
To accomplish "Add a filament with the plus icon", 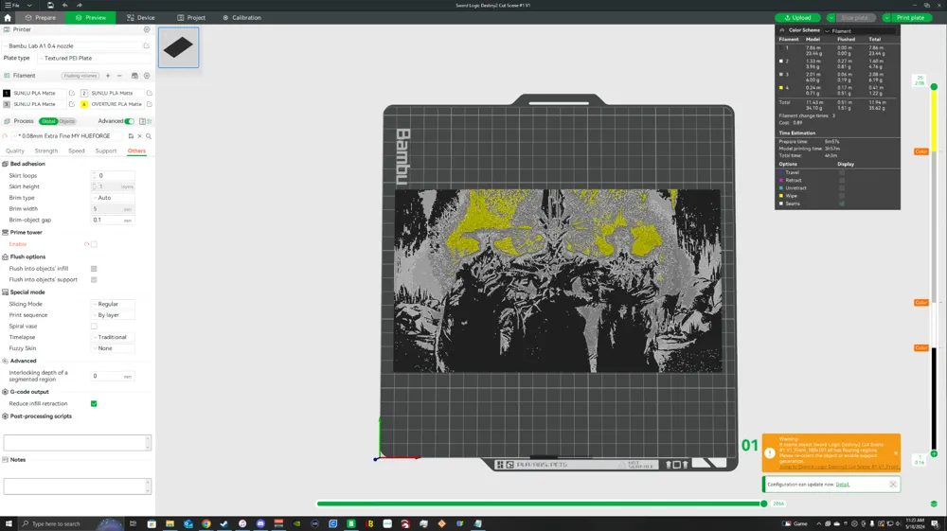I will point(108,76).
